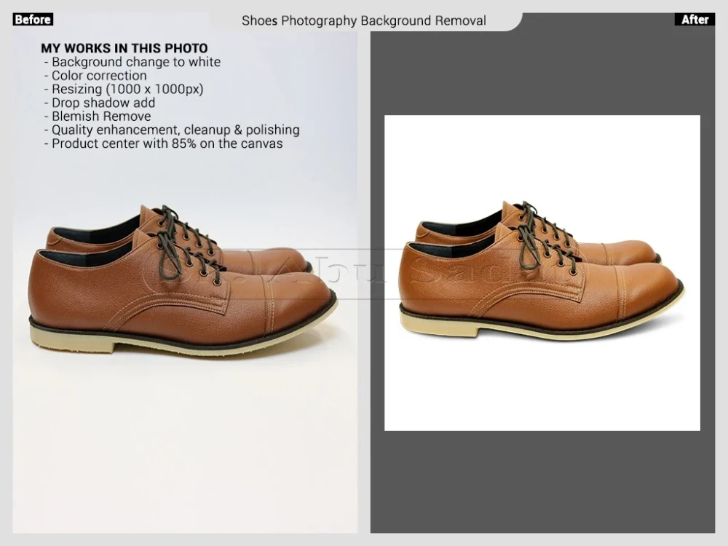Click the '- Blemish Remove' line
This screenshot has height=546, width=728.
click(98, 116)
